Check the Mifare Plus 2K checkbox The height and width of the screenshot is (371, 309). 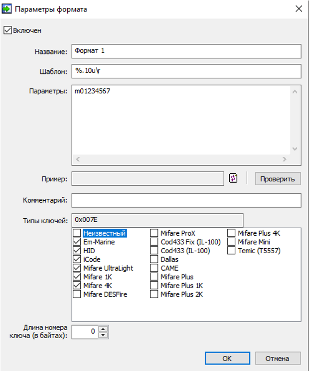pyautogui.click(x=154, y=294)
